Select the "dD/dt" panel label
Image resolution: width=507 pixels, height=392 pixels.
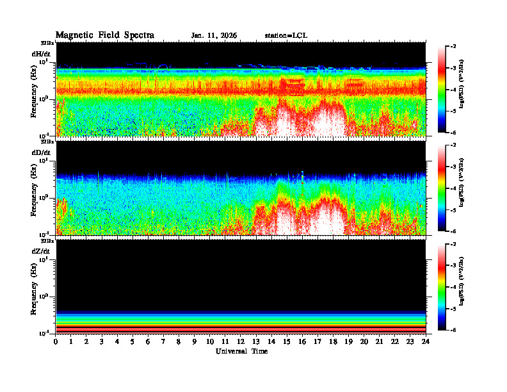pos(41,152)
